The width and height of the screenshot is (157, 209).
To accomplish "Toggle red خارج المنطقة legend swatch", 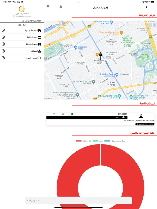I will coord(79,141).
